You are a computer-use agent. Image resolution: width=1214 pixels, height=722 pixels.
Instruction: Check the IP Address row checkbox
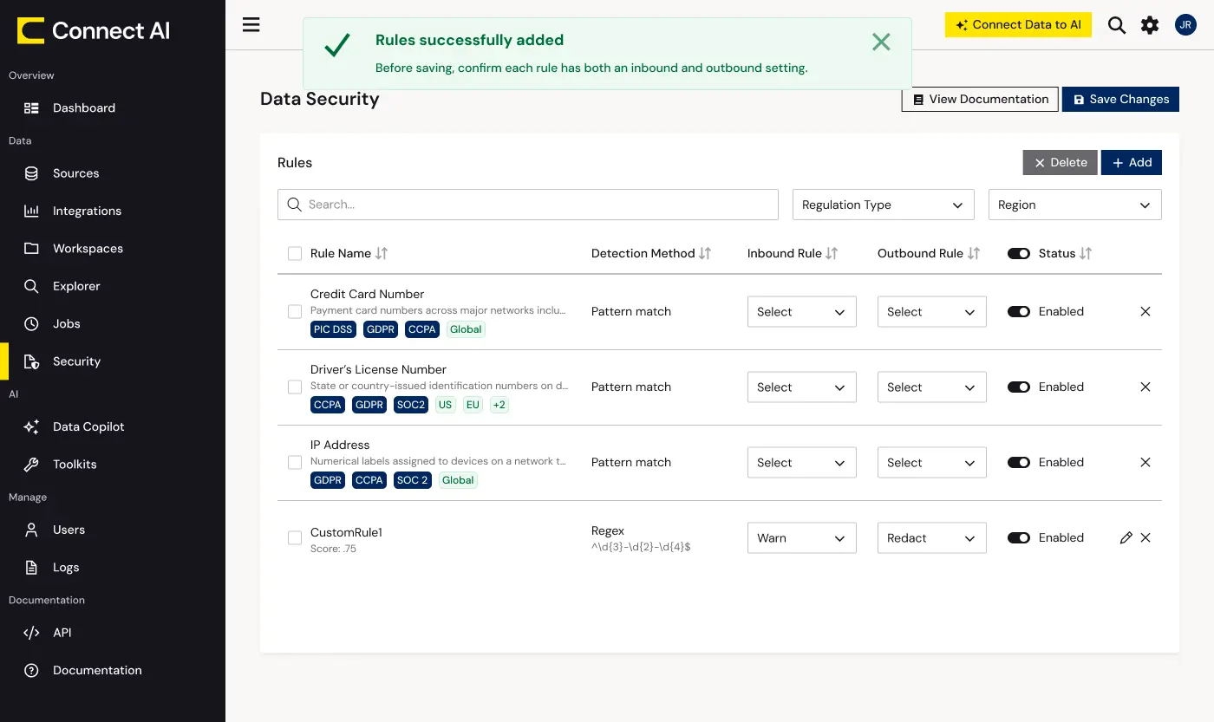(x=295, y=462)
